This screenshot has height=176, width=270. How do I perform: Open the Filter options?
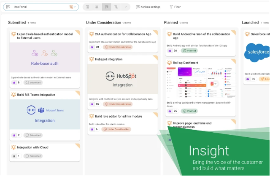175,7
